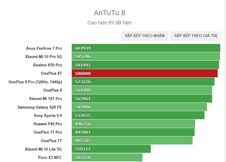Click the OnePlus 8 score bar
226x162 pixels.
click(x=142, y=90)
